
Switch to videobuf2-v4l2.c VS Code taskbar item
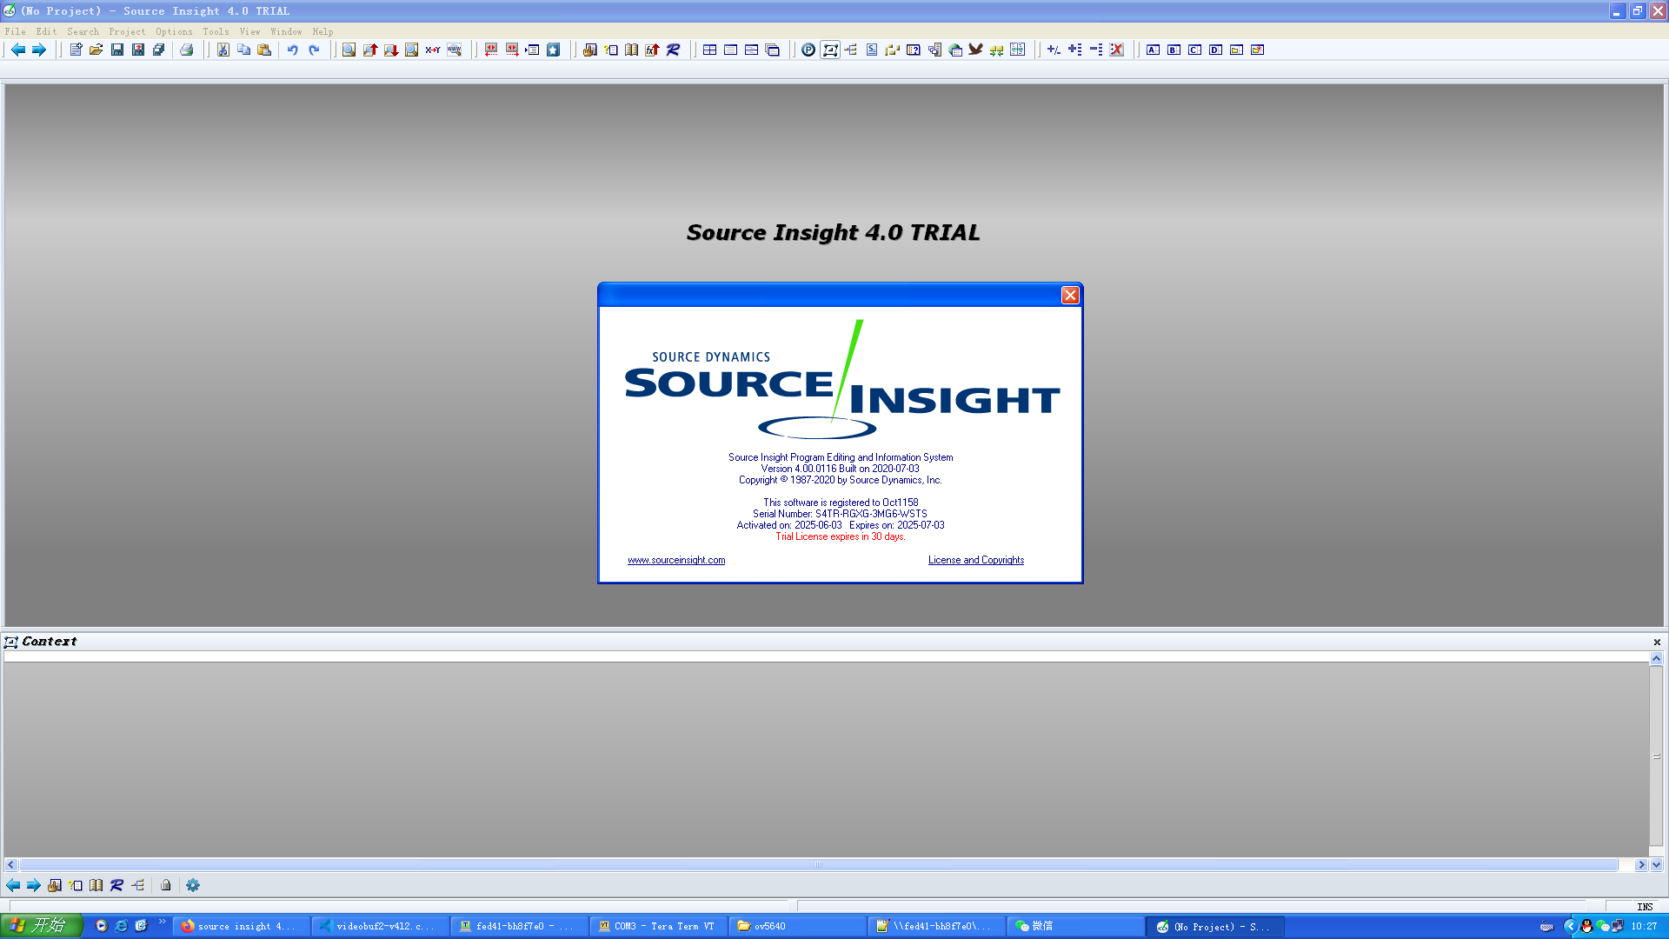(x=380, y=926)
